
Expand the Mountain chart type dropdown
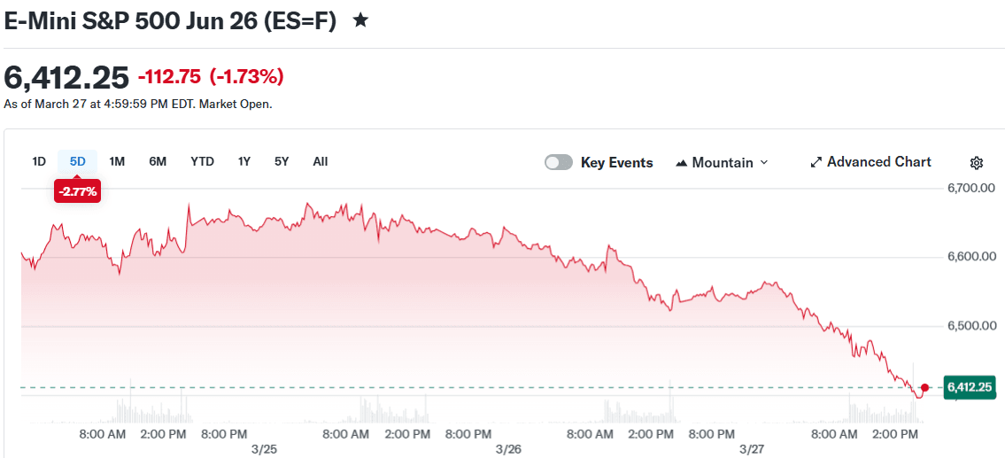[x=763, y=163]
